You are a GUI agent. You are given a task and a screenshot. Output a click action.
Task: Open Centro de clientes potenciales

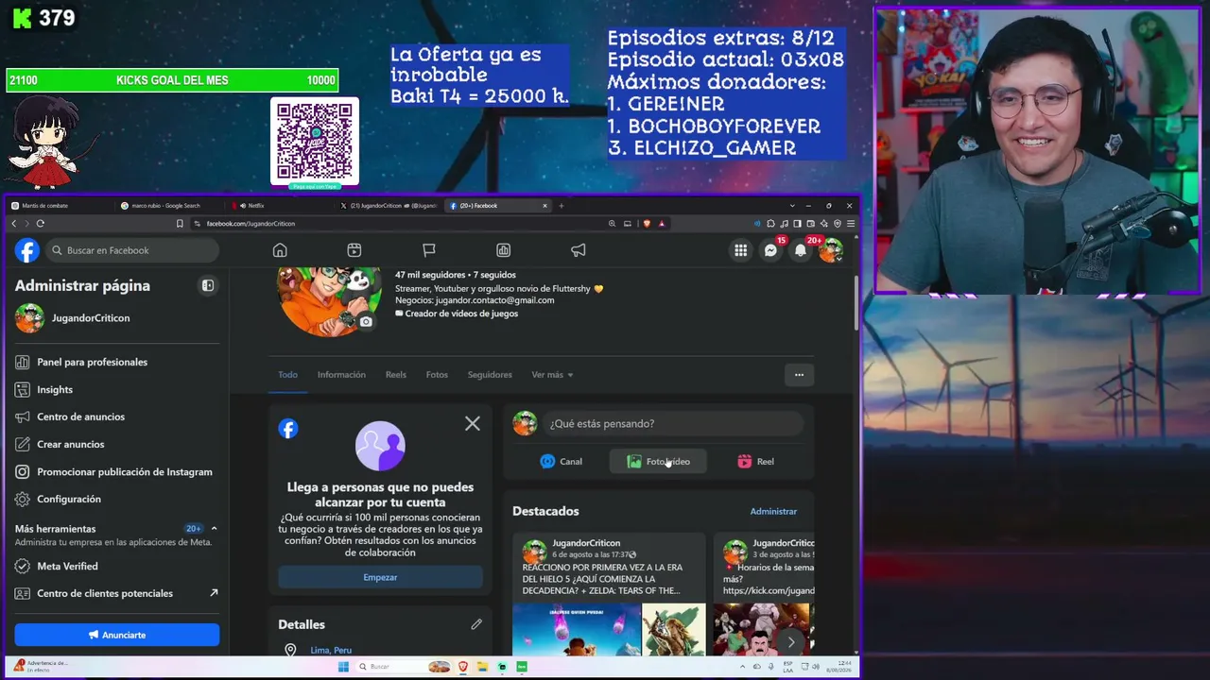(117, 593)
